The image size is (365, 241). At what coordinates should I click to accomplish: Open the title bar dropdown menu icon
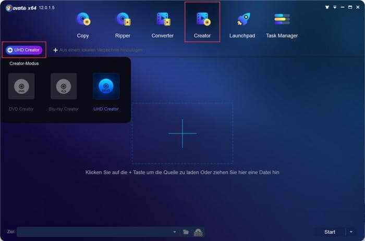coord(335,7)
